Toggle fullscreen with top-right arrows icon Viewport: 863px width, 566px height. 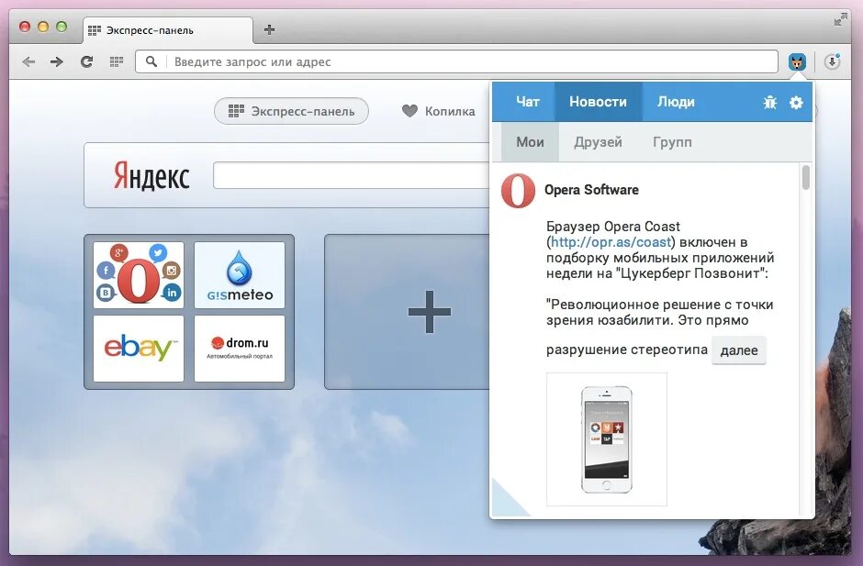point(840,20)
